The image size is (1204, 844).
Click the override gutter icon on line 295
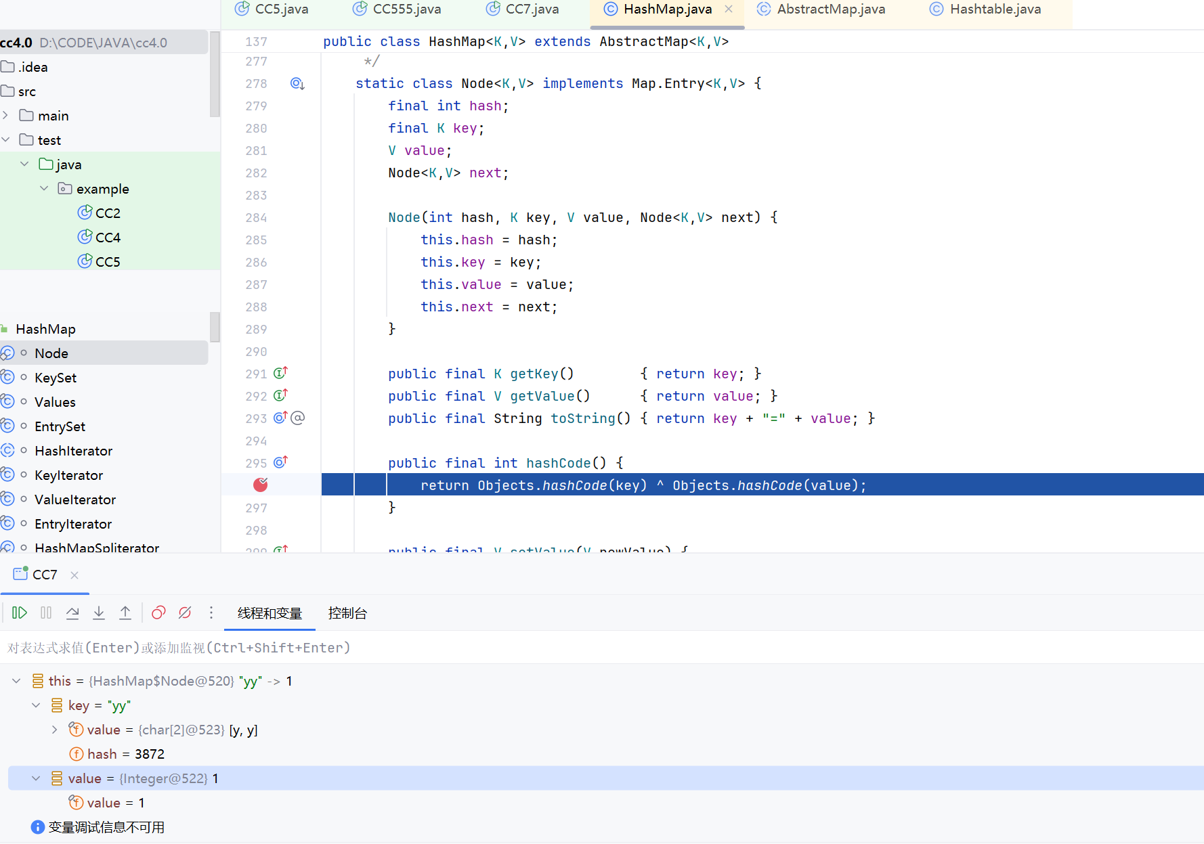(x=280, y=462)
